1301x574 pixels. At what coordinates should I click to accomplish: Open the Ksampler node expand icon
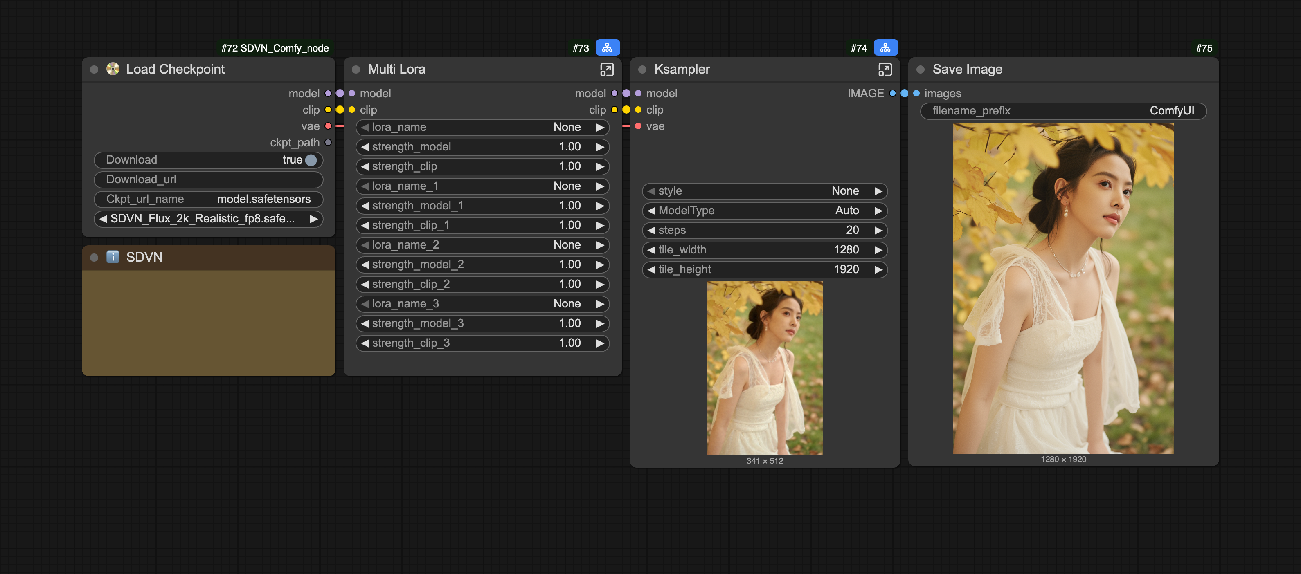885,69
